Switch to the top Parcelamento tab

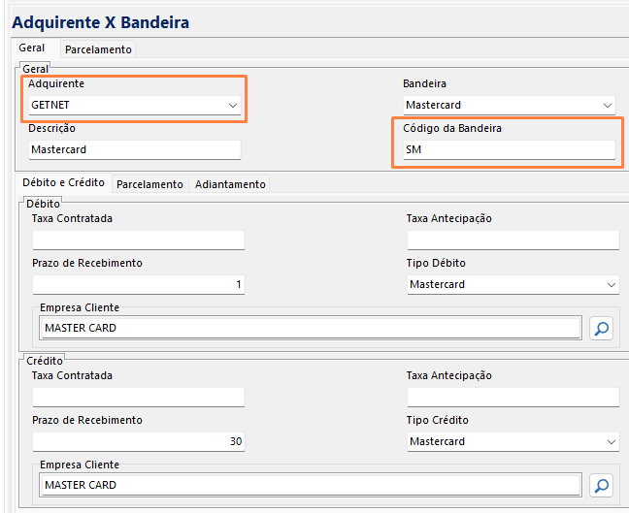click(x=98, y=49)
